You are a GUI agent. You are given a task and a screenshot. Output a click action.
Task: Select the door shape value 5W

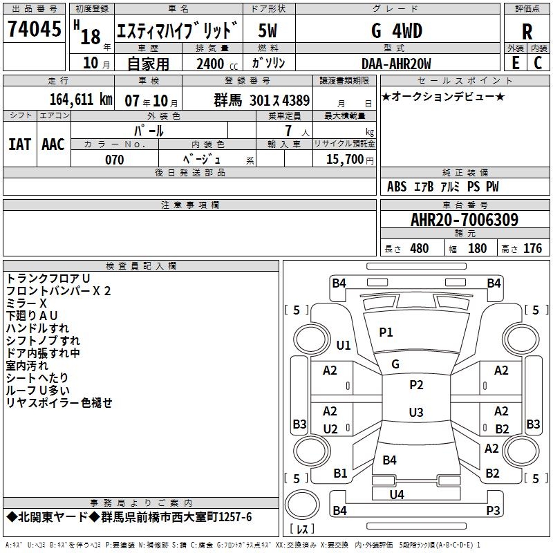268,30
